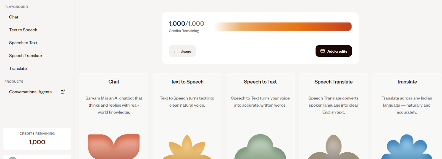Click the red petal Chat illustration
This screenshot has width=442, height=159.
[114, 147]
